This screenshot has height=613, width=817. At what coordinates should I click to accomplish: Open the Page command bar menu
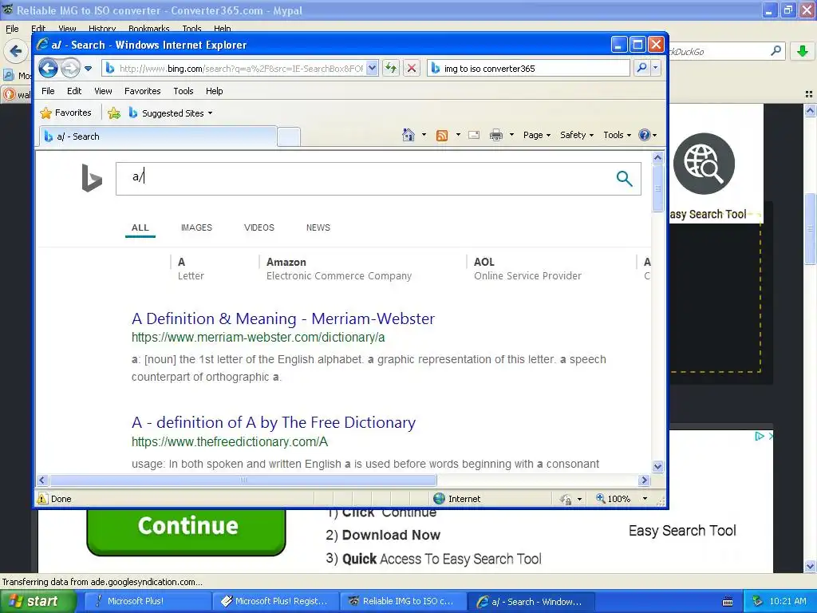[x=537, y=135]
